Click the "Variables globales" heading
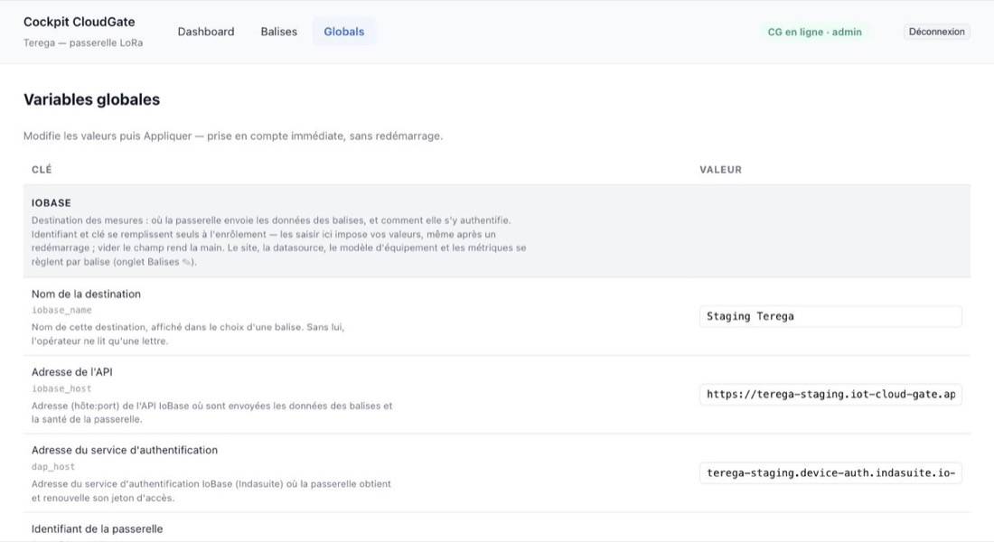The width and height of the screenshot is (994, 542). 91,99
